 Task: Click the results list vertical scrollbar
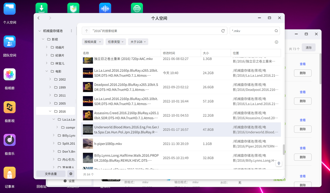pyautogui.click(x=284, y=149)
